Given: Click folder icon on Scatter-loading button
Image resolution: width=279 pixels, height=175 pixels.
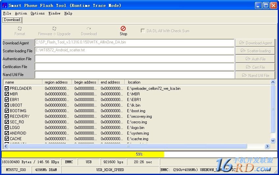Looking at the screenshot, I should pyautogui.click(x=243, y=51).
